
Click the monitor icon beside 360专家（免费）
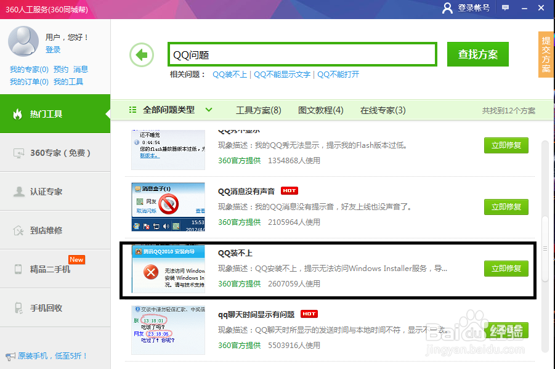click(17, 153)
